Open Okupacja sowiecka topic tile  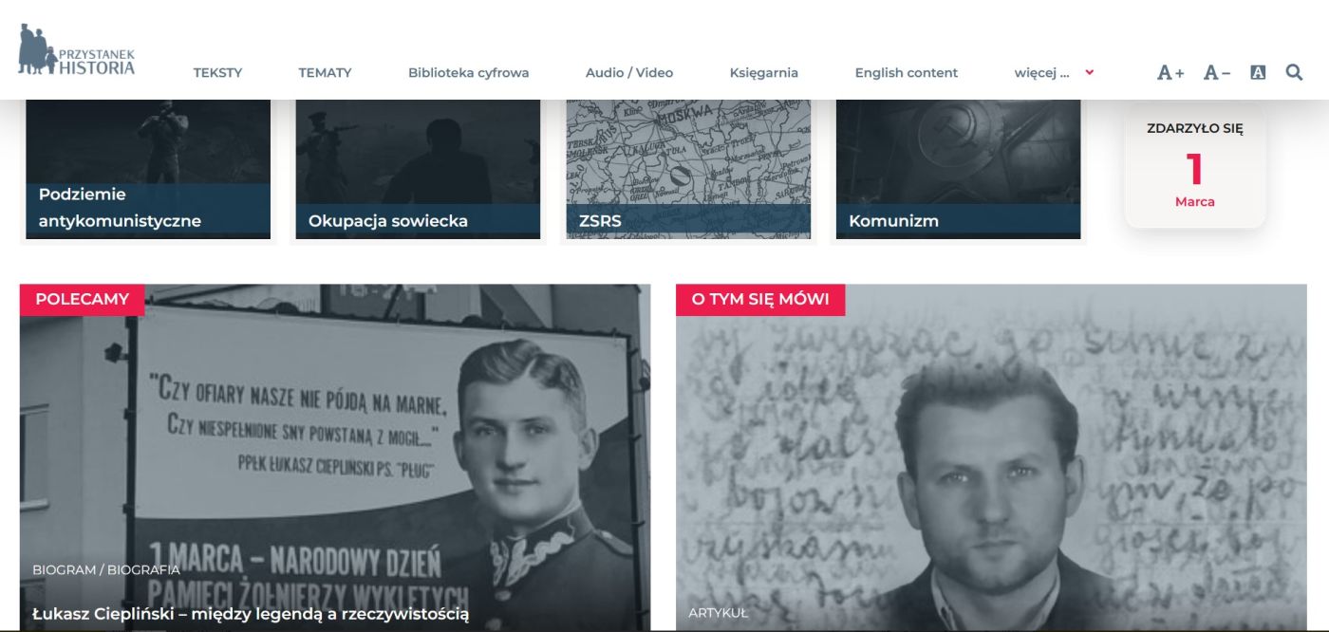418,169
